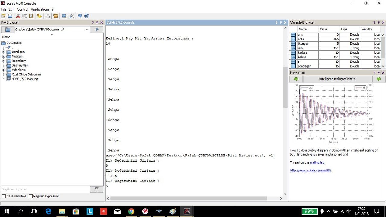Open the Edit menu

click(x=11, y=9)
